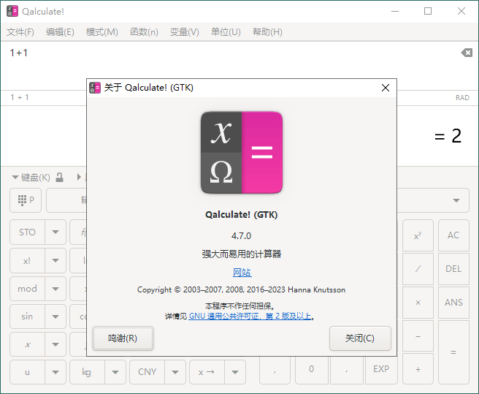Toggle the lock icon beside 键盘(K)
Viewport: 479px width, 394px height.
[x=60, y=177]
